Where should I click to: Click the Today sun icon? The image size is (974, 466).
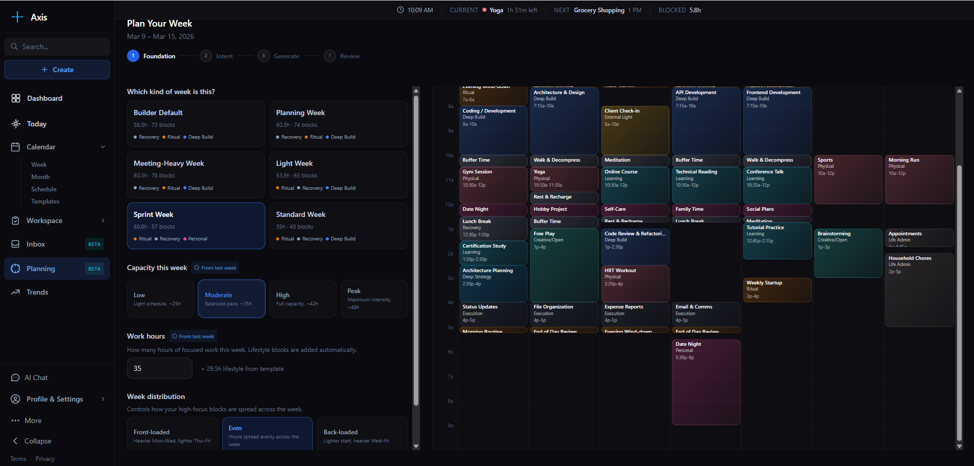tap(16, 124)
